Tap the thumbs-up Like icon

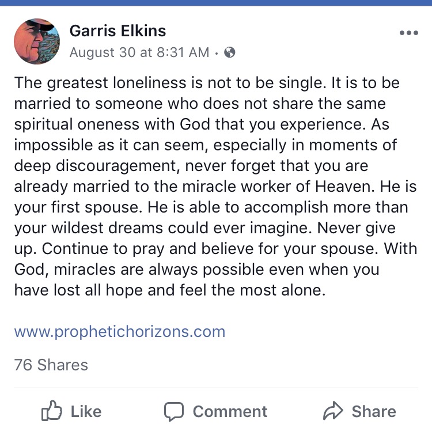pos(52,411)
